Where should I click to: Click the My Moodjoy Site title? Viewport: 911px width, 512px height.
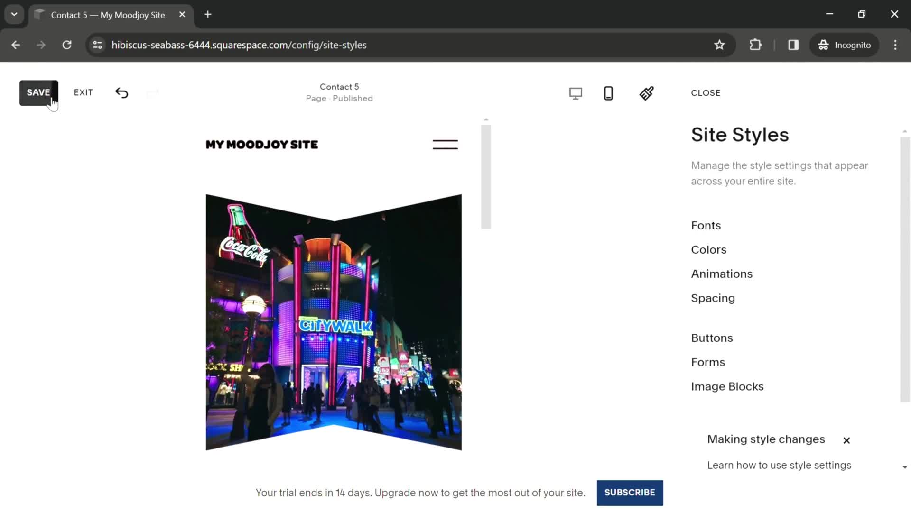[x=262, y=145]
